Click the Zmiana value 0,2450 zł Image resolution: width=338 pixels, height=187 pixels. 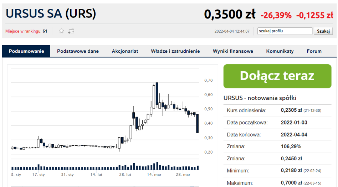(x=291, y=159)
